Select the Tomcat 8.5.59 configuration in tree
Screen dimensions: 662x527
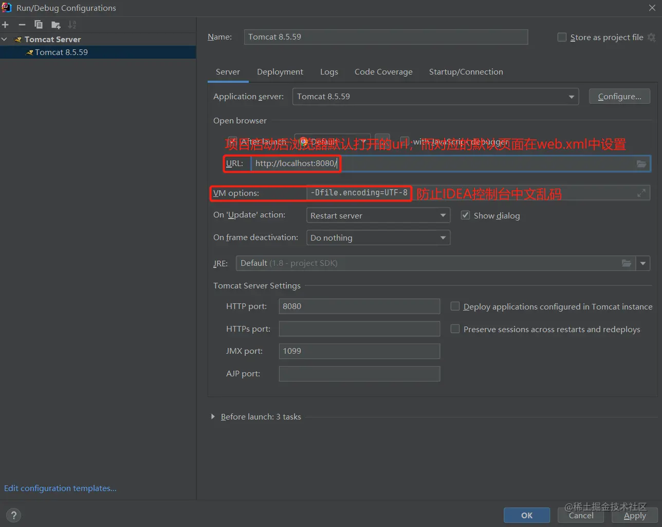point(98,52)
